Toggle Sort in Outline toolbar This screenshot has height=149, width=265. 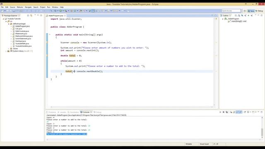pyautogui.click(x=239, y=16)
